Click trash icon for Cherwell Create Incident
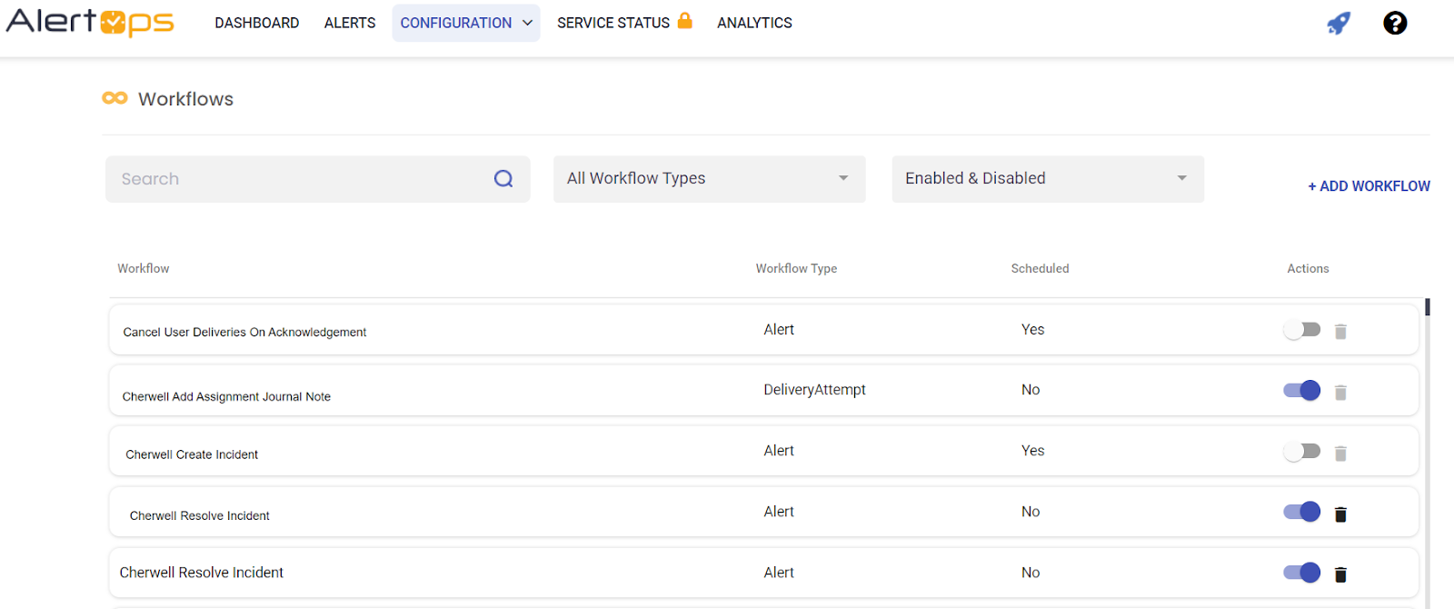The height and width of the screenshot is (609, 1454). pos(1340,454)
